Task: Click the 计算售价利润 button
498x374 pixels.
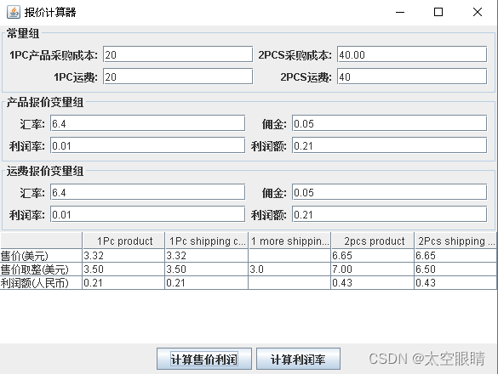Action: (204, 359)
